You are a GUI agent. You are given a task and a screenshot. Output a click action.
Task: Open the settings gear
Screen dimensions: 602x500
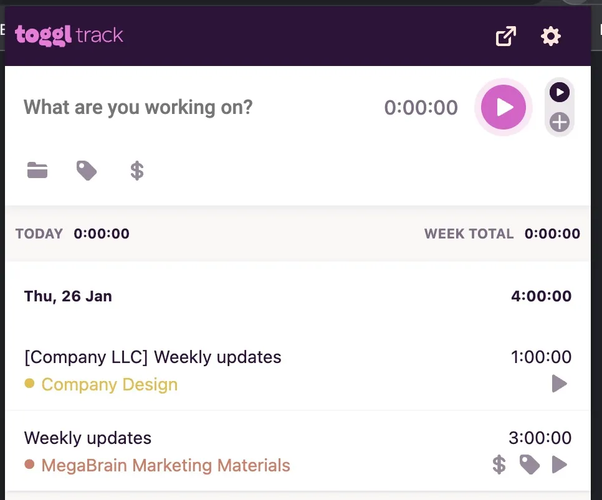(x=550, y=36)
